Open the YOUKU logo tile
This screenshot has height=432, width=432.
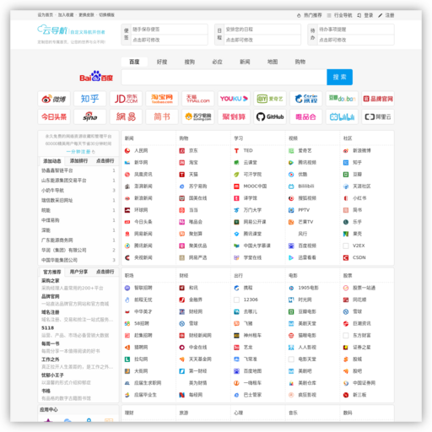[x=234, y=99]
